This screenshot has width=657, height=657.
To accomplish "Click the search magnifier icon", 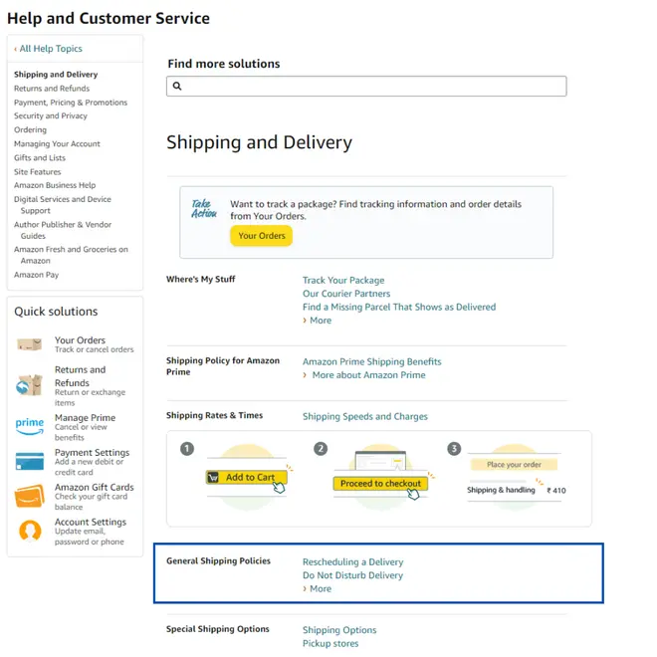I will 177,87.
